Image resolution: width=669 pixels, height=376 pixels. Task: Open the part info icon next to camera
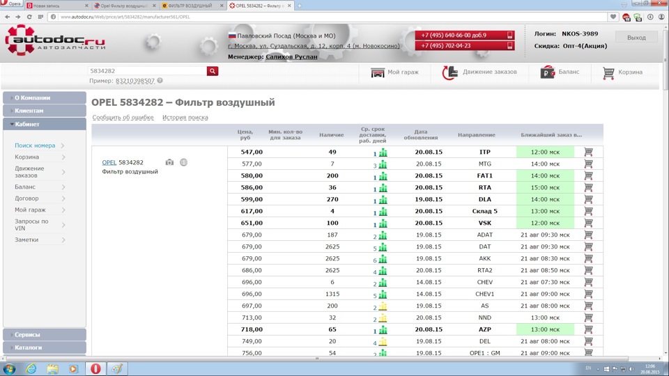183,162
